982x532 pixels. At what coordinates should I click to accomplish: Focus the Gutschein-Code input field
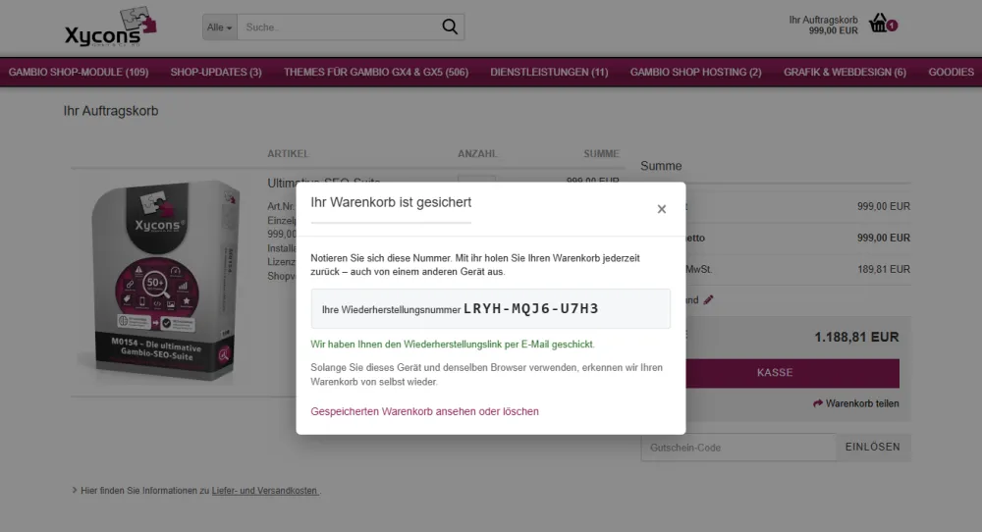coord(738,448)
